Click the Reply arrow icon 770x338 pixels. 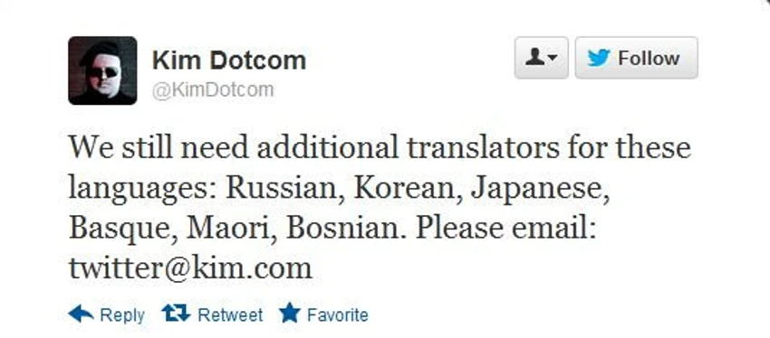click(x=81, y=314)
